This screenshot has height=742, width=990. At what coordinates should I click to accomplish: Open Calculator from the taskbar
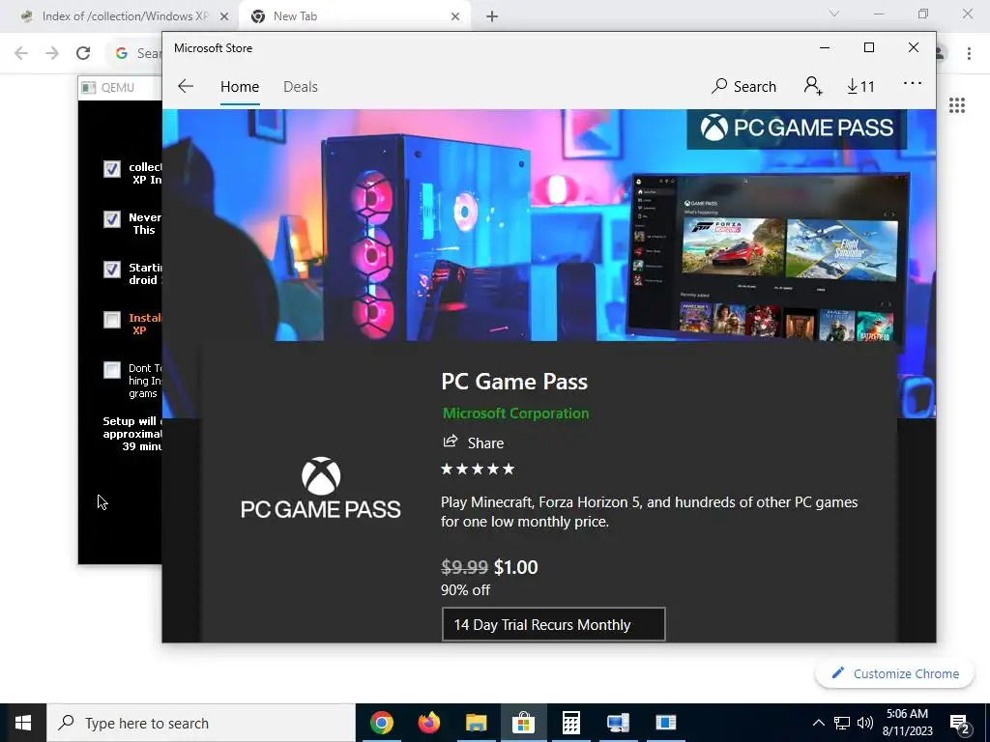coord(570,723)
